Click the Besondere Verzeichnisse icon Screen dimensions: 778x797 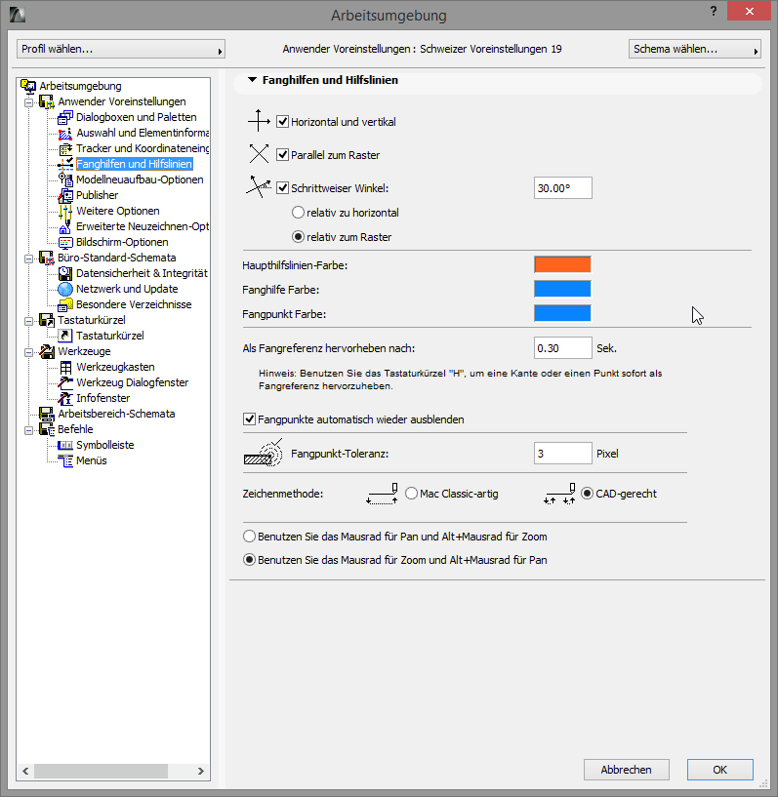[x=65, y=304]
